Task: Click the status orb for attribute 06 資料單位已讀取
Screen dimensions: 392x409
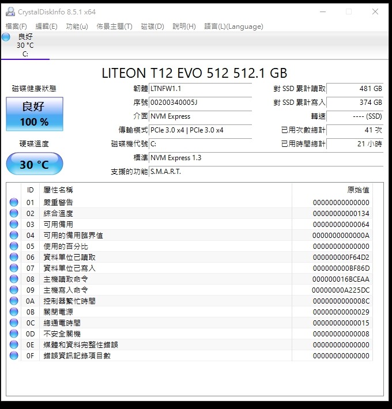Action: pos(14,257)
